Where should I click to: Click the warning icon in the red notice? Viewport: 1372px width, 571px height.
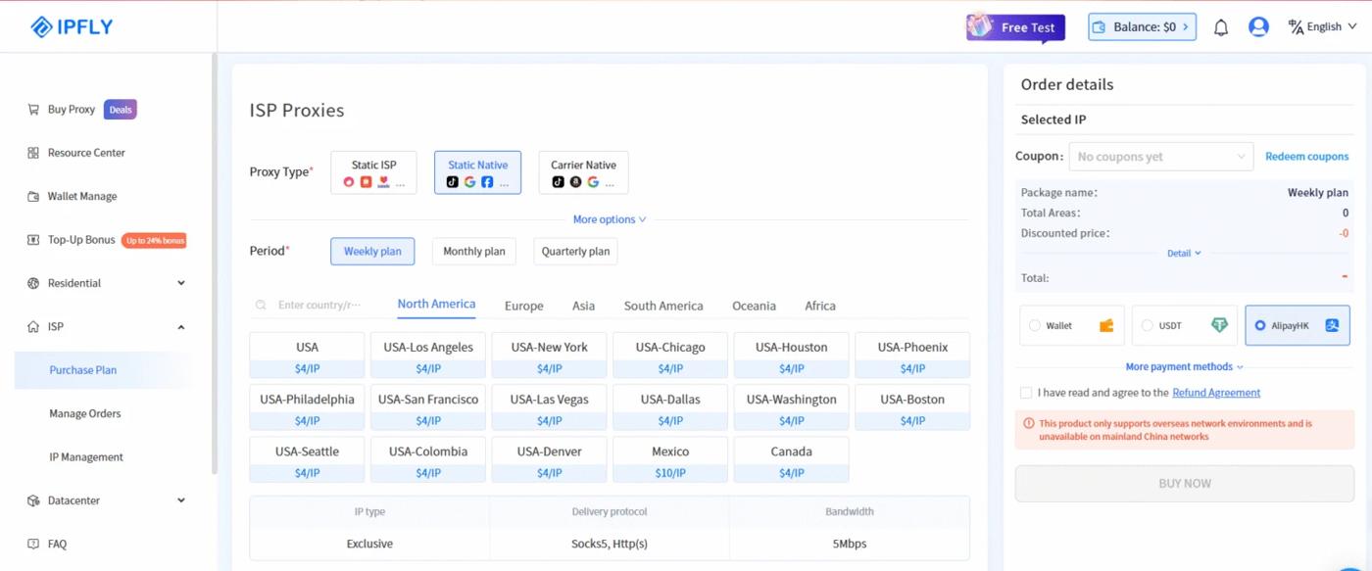point(1029,424)
